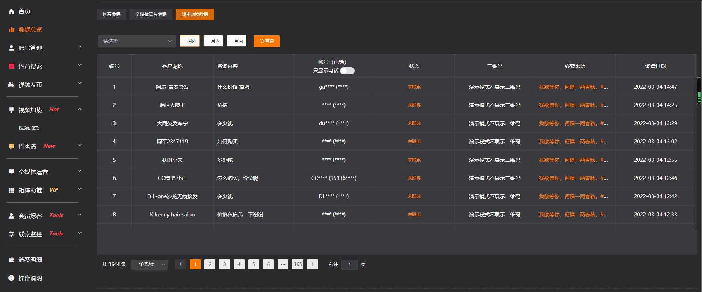The image size is (702, 292).
Task: Open 操作说明 in the sidebar
Action: coord(30,278)
